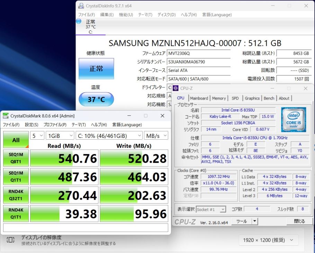The width and height of the screenshot is (315, 253).
Task: Open the test count dropdown showing 5
Action: point(37,135)
